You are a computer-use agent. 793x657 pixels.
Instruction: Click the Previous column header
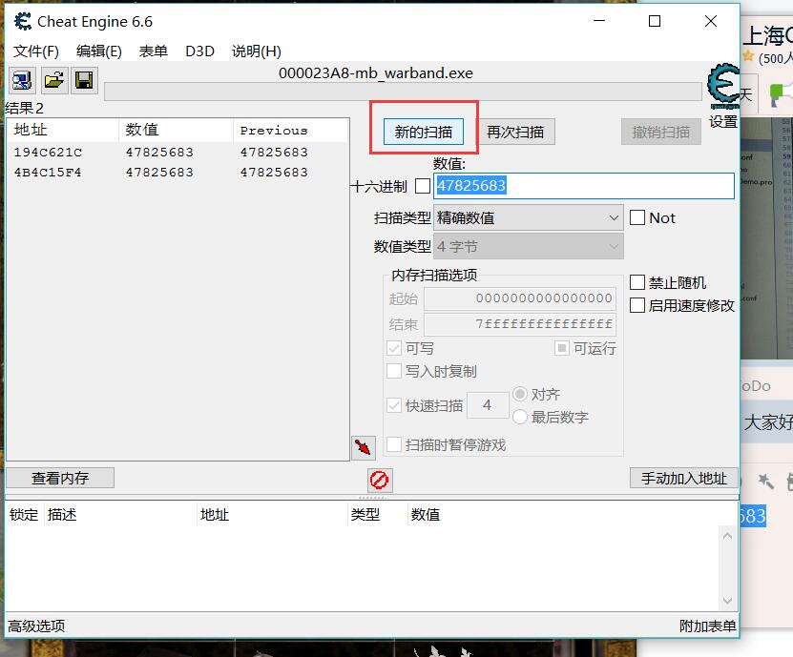(x=291, y=130)
